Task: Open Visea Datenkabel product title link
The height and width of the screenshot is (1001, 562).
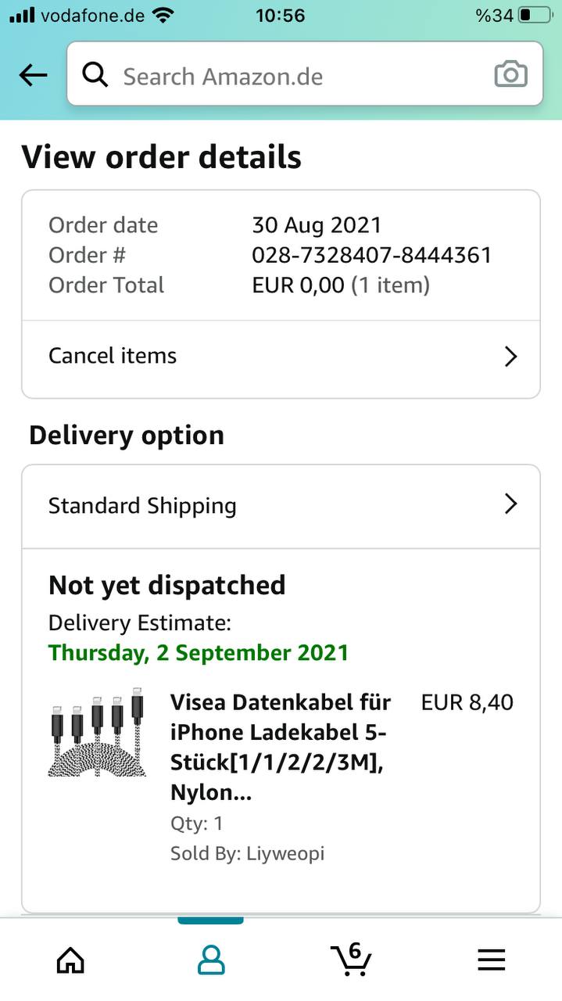Action: (281, 747)
